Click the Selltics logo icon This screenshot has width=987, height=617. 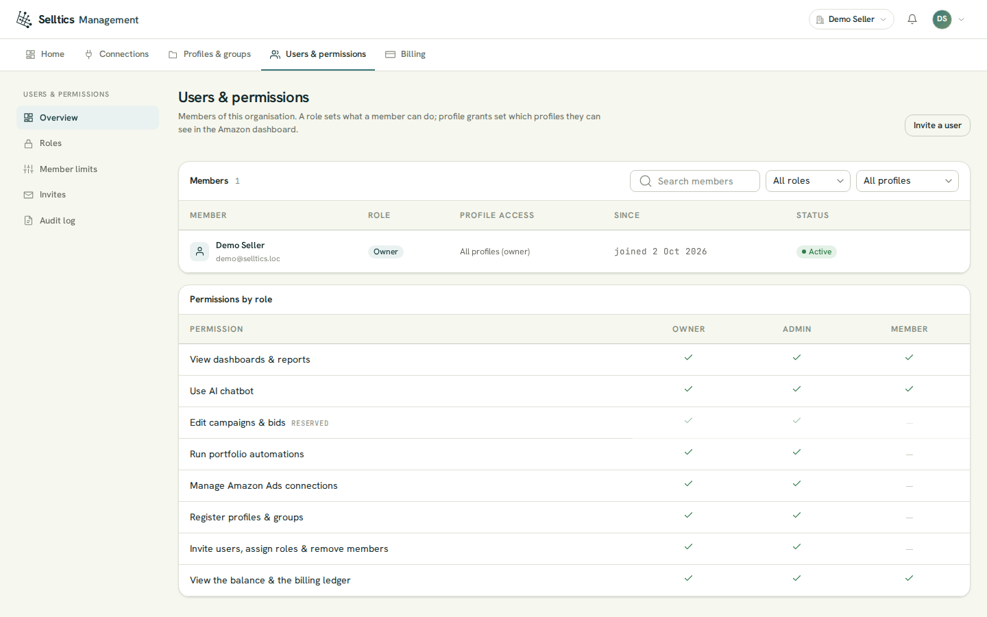pyautogui.click(x=24, y=19)
